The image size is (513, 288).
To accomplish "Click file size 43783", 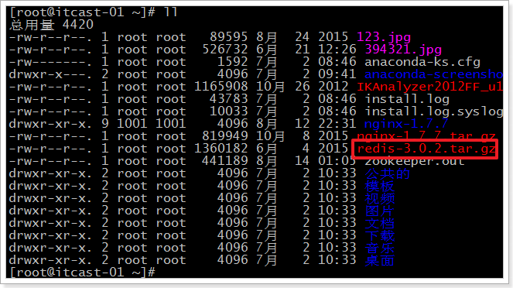I will tap(228, 99).
